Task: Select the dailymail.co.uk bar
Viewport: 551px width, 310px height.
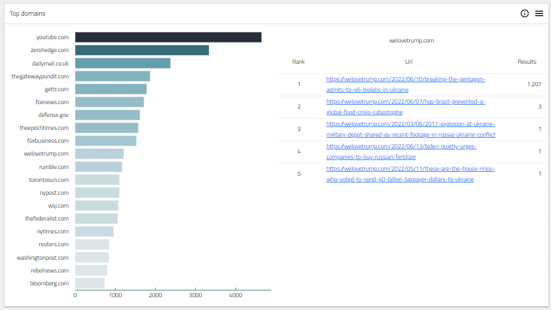Action: (x=123, y=63)
